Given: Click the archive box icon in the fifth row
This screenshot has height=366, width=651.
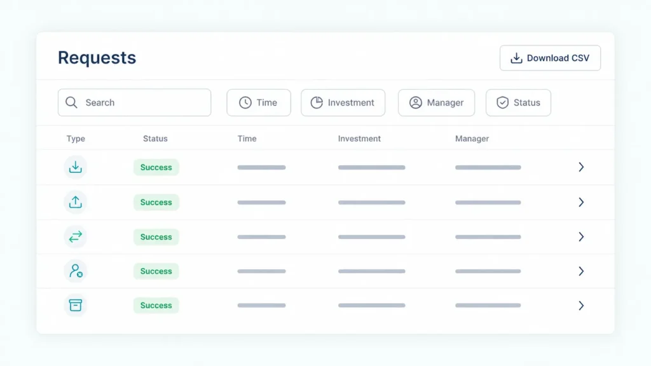Looking at the screenshot, I should pos(75,306).
